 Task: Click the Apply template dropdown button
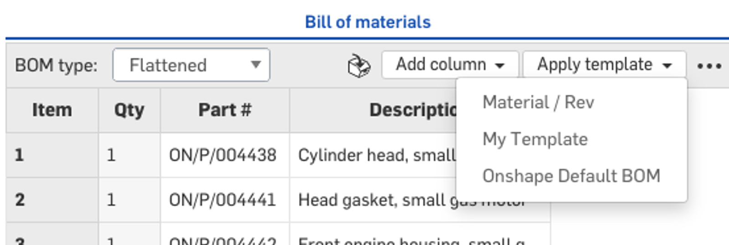click(604, 65)
